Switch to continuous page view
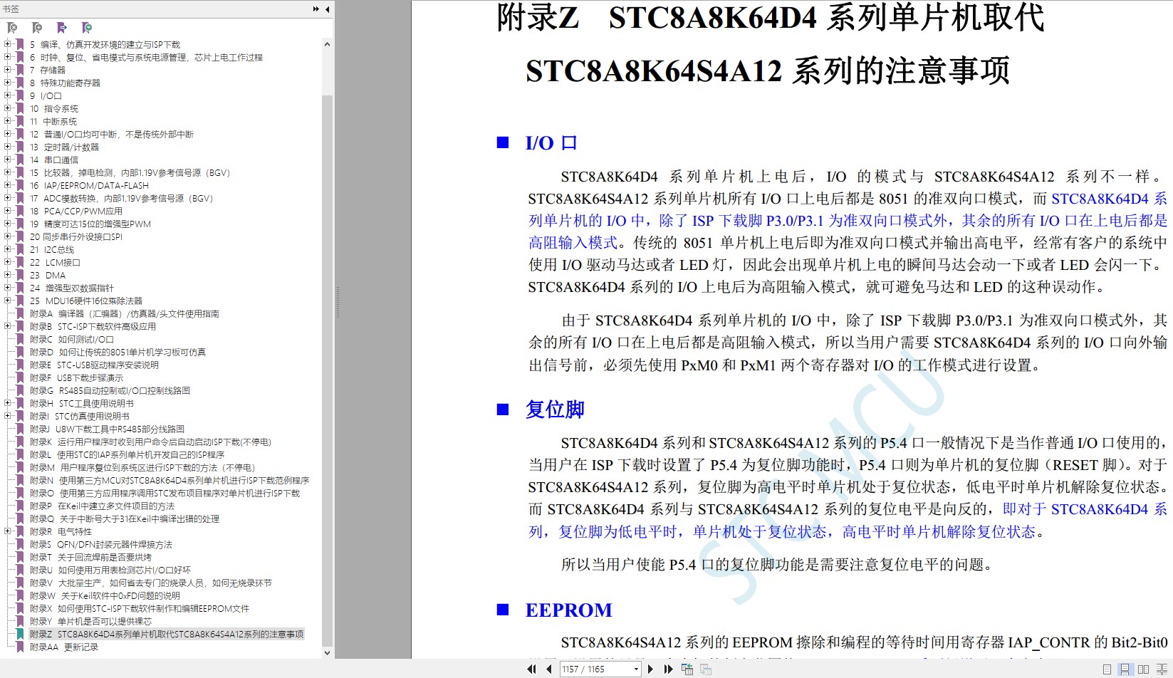This screenshot has width=1173, height=678. click(x=1125, y=669)
